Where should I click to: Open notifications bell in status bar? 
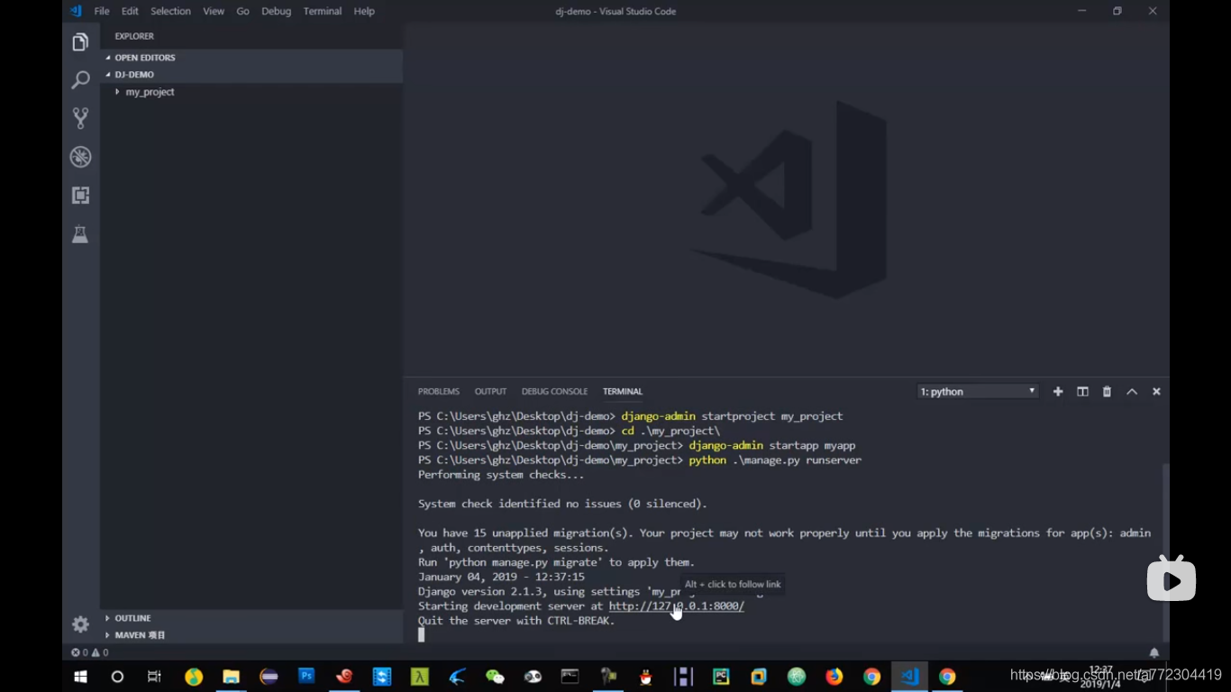1153,652
